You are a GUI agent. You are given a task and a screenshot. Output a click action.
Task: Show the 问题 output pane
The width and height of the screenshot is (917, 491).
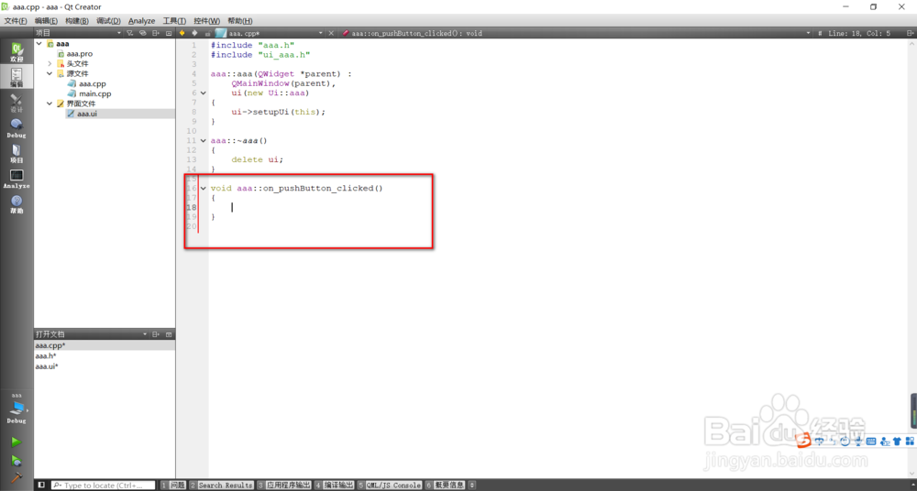point(173,486)
